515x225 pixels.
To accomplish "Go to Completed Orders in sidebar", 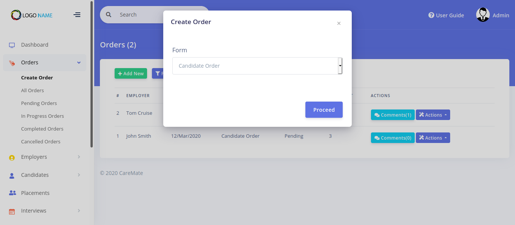I will pos(42,129).
